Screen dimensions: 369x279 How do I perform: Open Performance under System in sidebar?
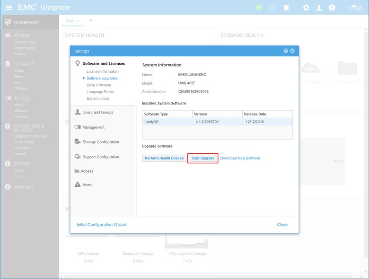tap(25, 48)
